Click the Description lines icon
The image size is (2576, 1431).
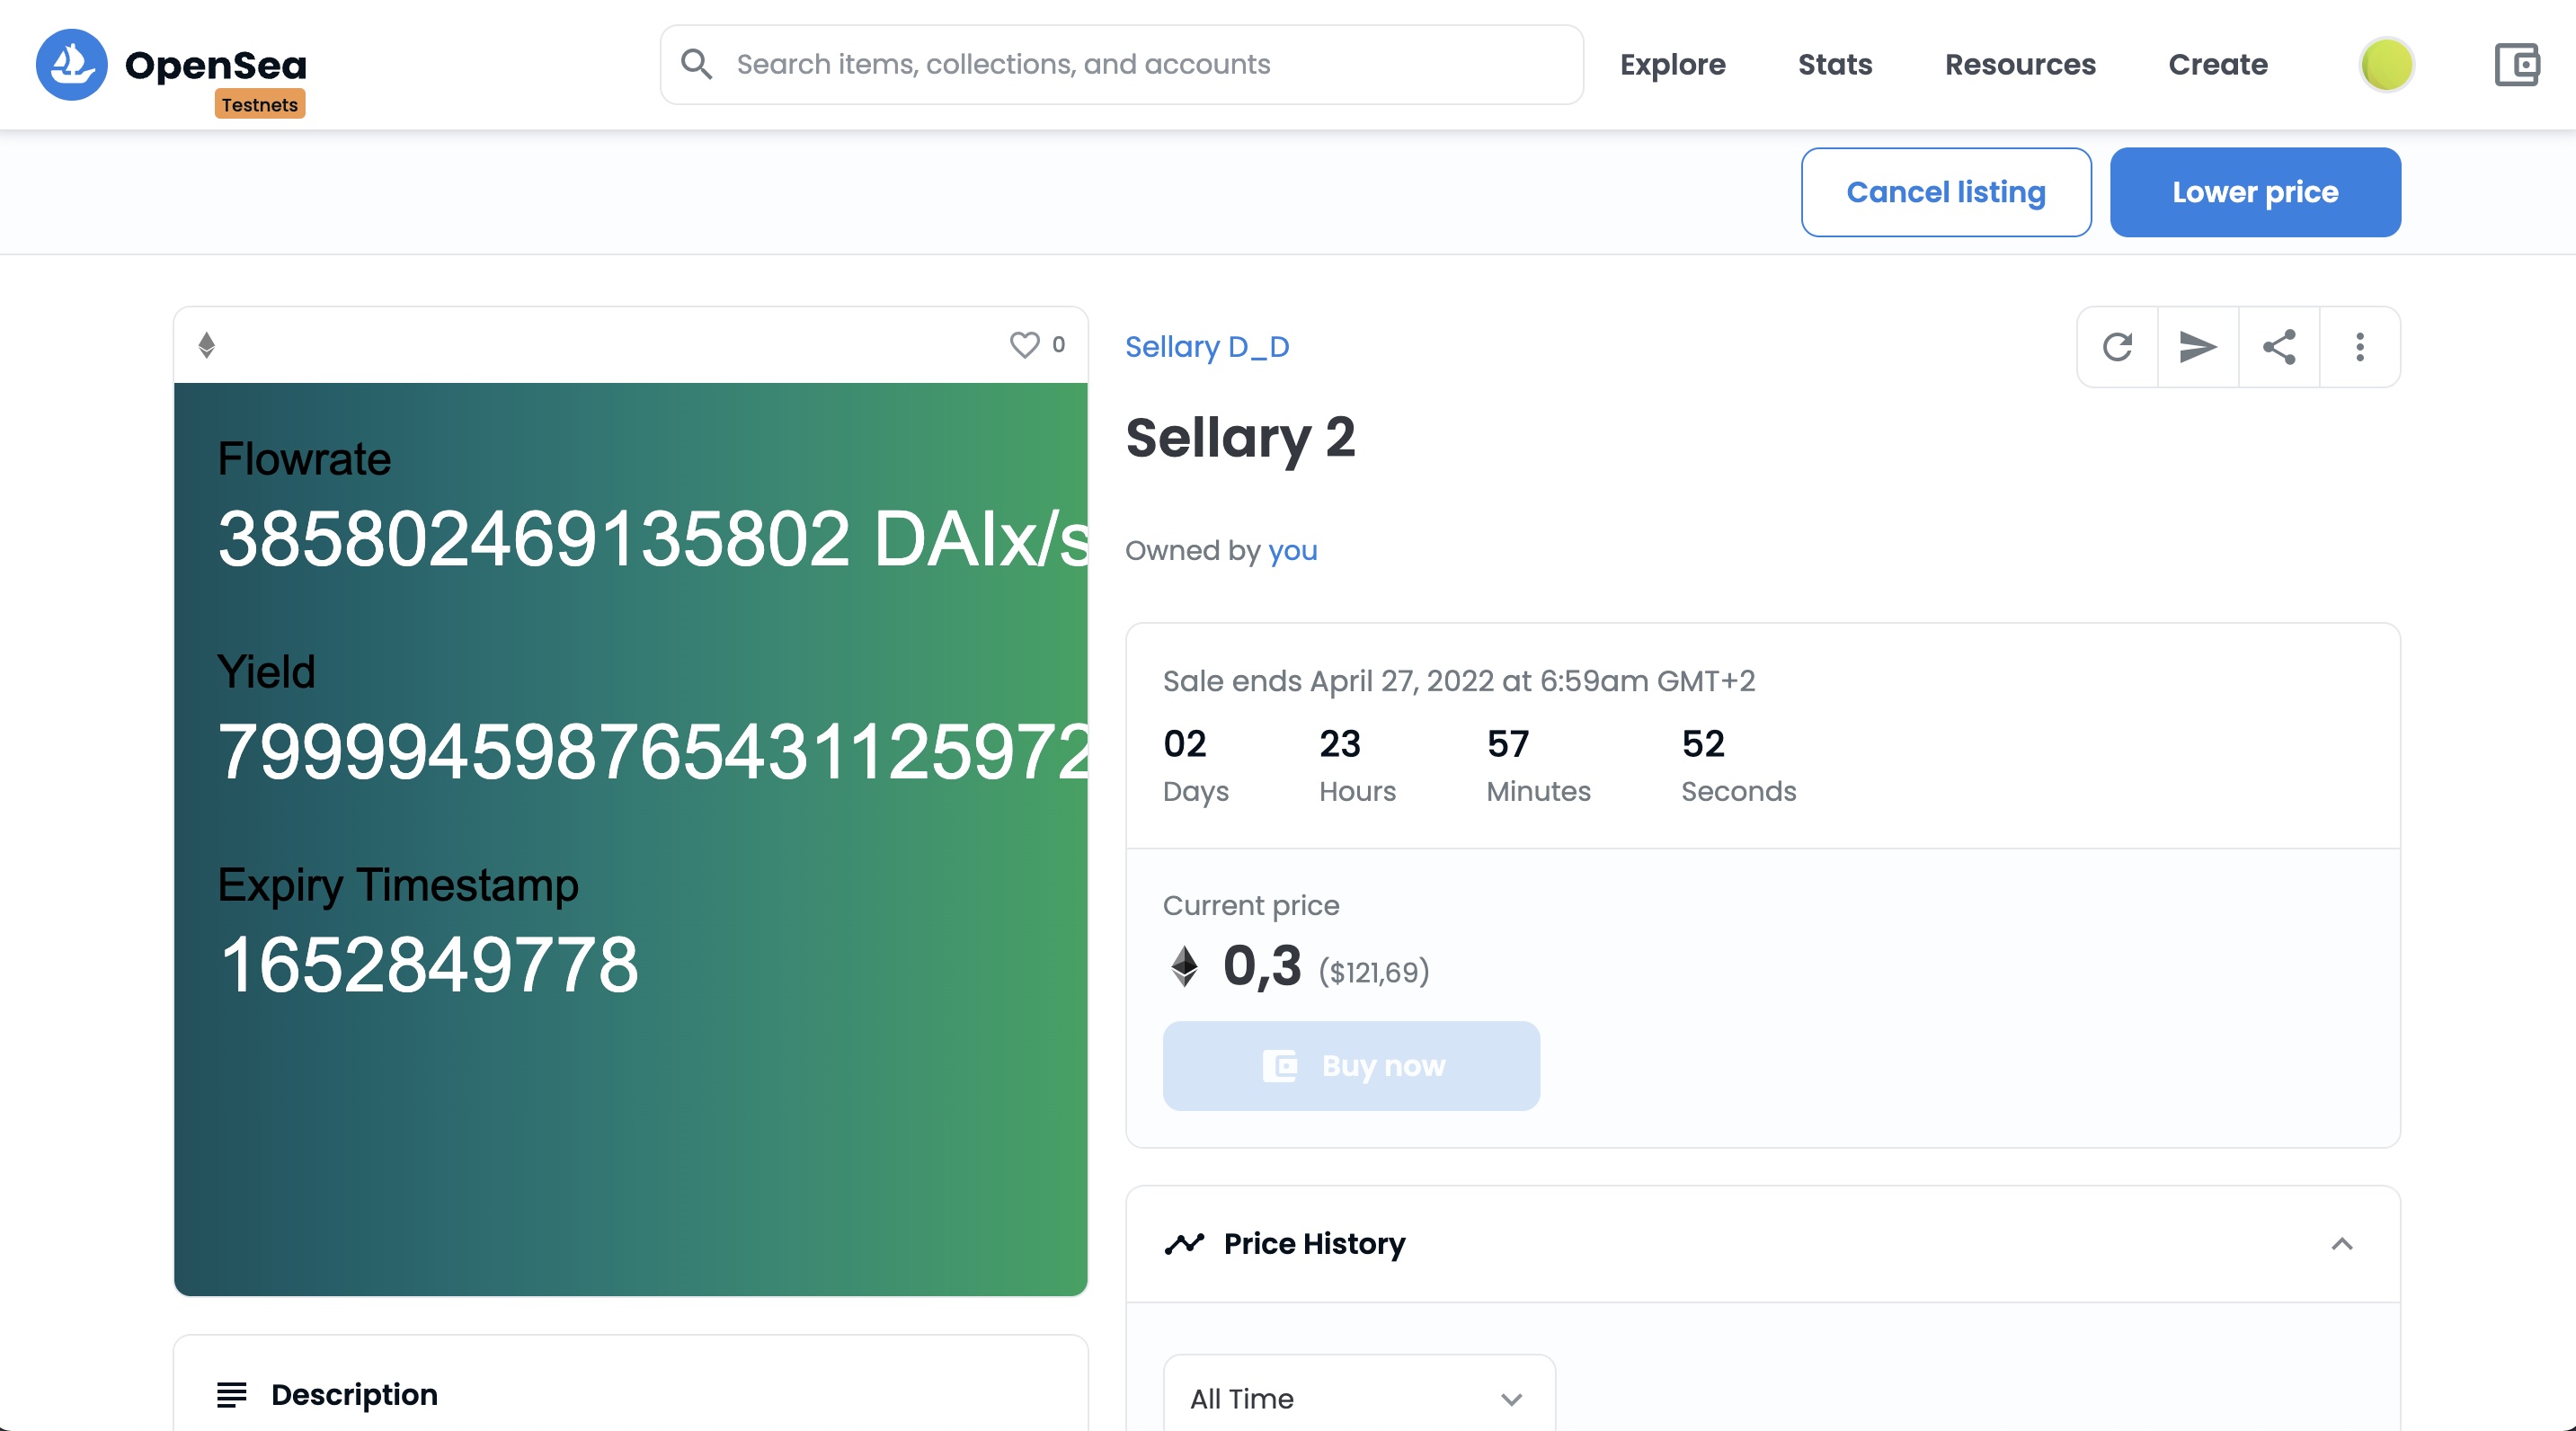pyautogui.click(x=231, y=1394)
